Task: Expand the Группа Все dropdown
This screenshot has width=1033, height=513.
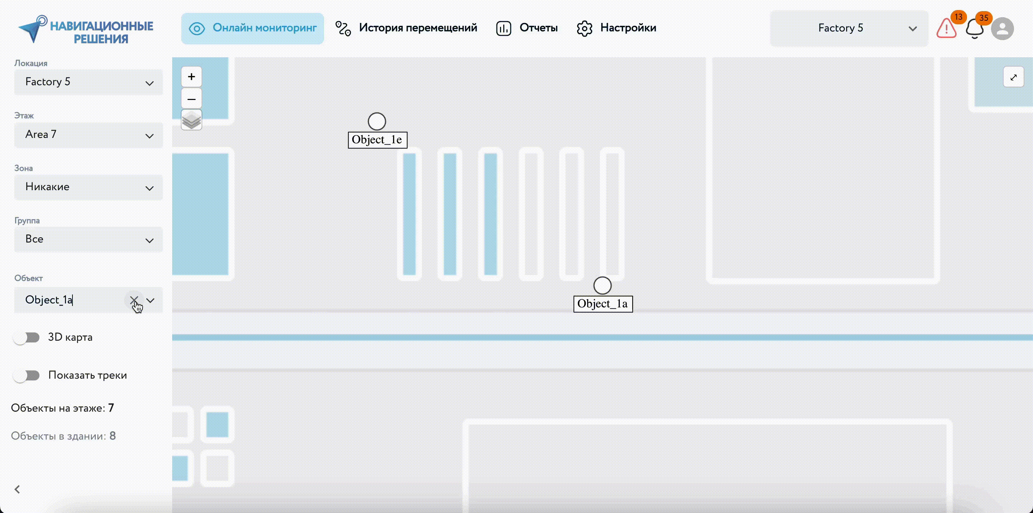Action: tap(88, 239)
